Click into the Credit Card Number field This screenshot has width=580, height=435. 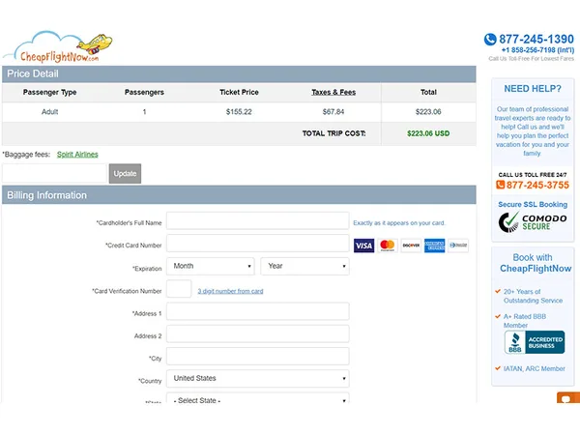257,244
